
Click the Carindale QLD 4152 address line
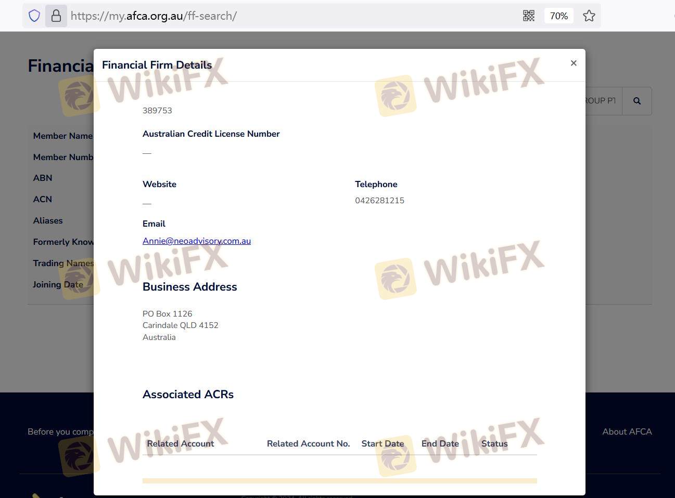[x=181, y=325]
